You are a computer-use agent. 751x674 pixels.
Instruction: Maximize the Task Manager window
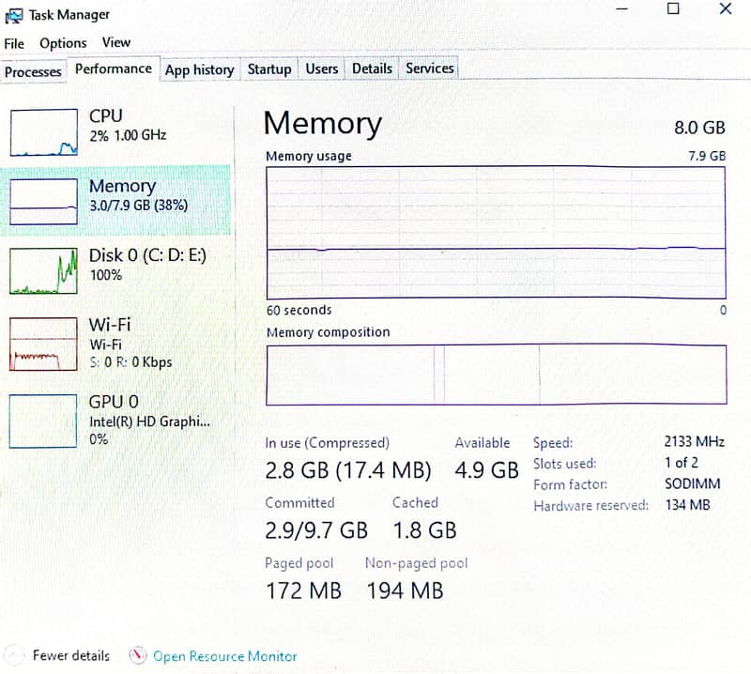click(673, 9)
